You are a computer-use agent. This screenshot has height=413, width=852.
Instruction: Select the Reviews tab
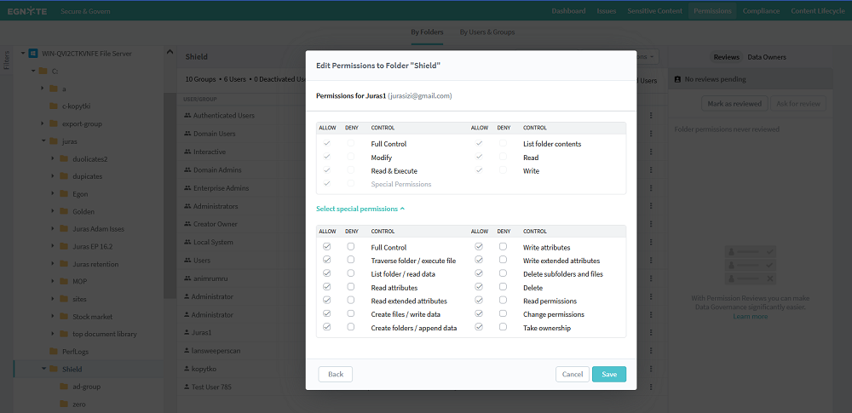click(727, 57)
